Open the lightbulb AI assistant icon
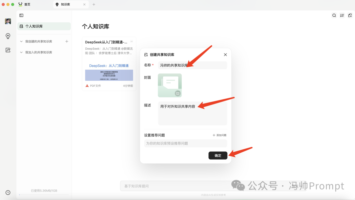Screen dimensions: 355x200 coord(8,36)
